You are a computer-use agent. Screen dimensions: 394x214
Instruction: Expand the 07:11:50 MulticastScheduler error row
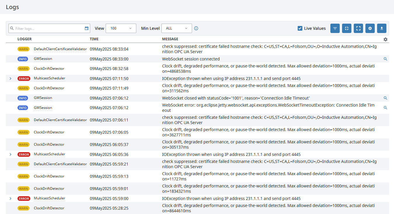pos(11,78)
